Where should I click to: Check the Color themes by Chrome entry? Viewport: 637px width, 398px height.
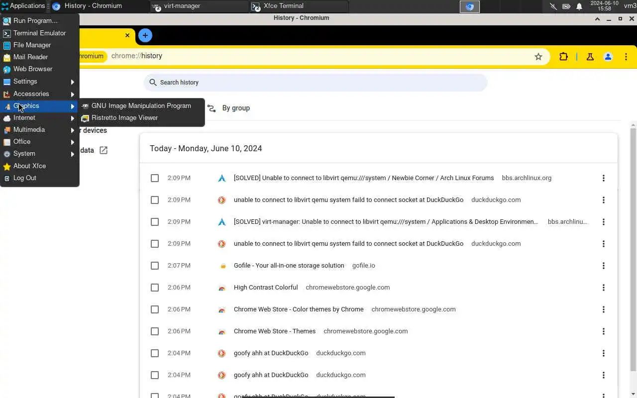click(x=155, y=309)
